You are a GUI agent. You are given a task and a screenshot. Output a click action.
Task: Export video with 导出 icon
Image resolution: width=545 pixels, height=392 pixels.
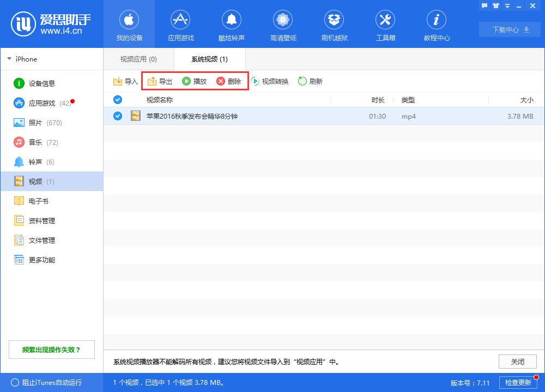coord(153,82)
